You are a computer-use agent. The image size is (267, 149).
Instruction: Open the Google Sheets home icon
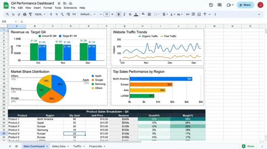[6, 5]
